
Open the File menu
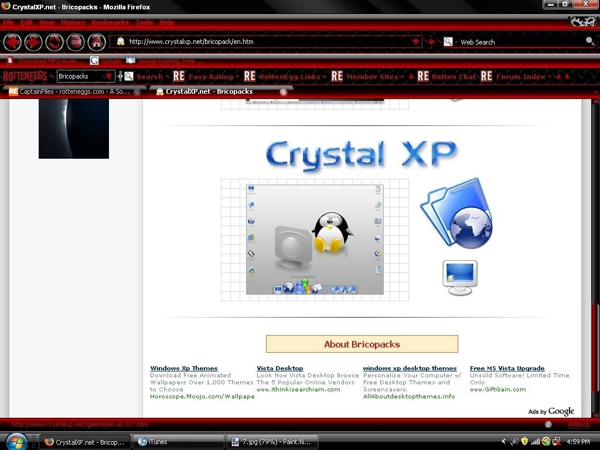8,22
